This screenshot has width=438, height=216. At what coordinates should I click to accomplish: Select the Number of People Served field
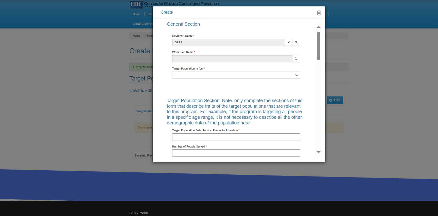(236, 153)
